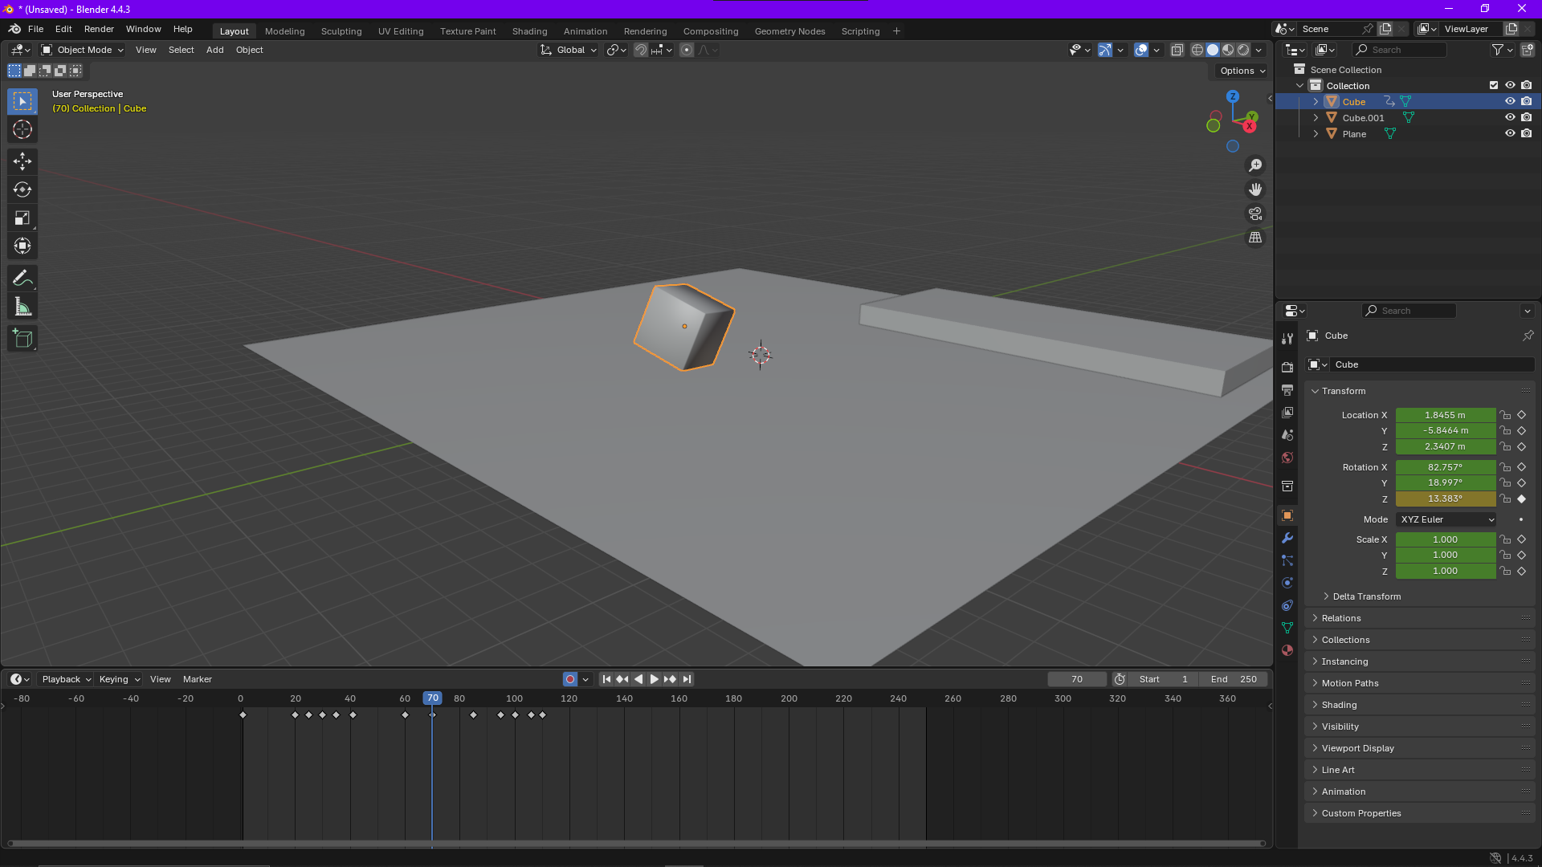This screenshot has height=867, width=1542.
Task: Hide Plane in viewport via eye icon
Action: [1510, 133]
